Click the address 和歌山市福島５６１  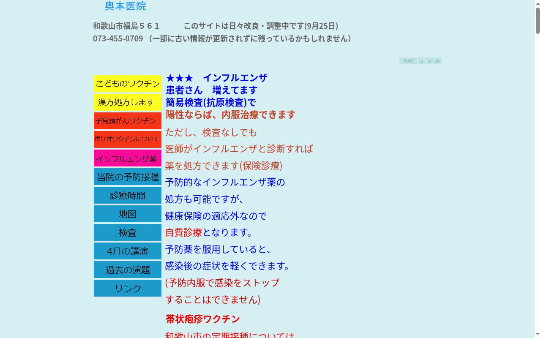pyautogui.click(x=126, y=26)
